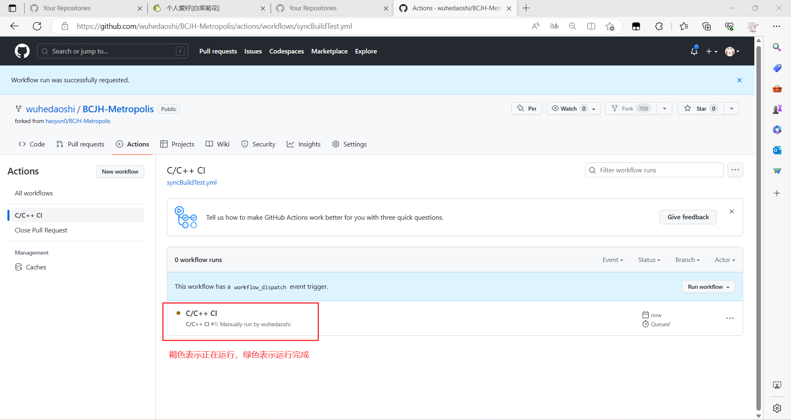Click the GitHub search box
Image resolution: width=791 pixels, height=420 pixels.
112,51
